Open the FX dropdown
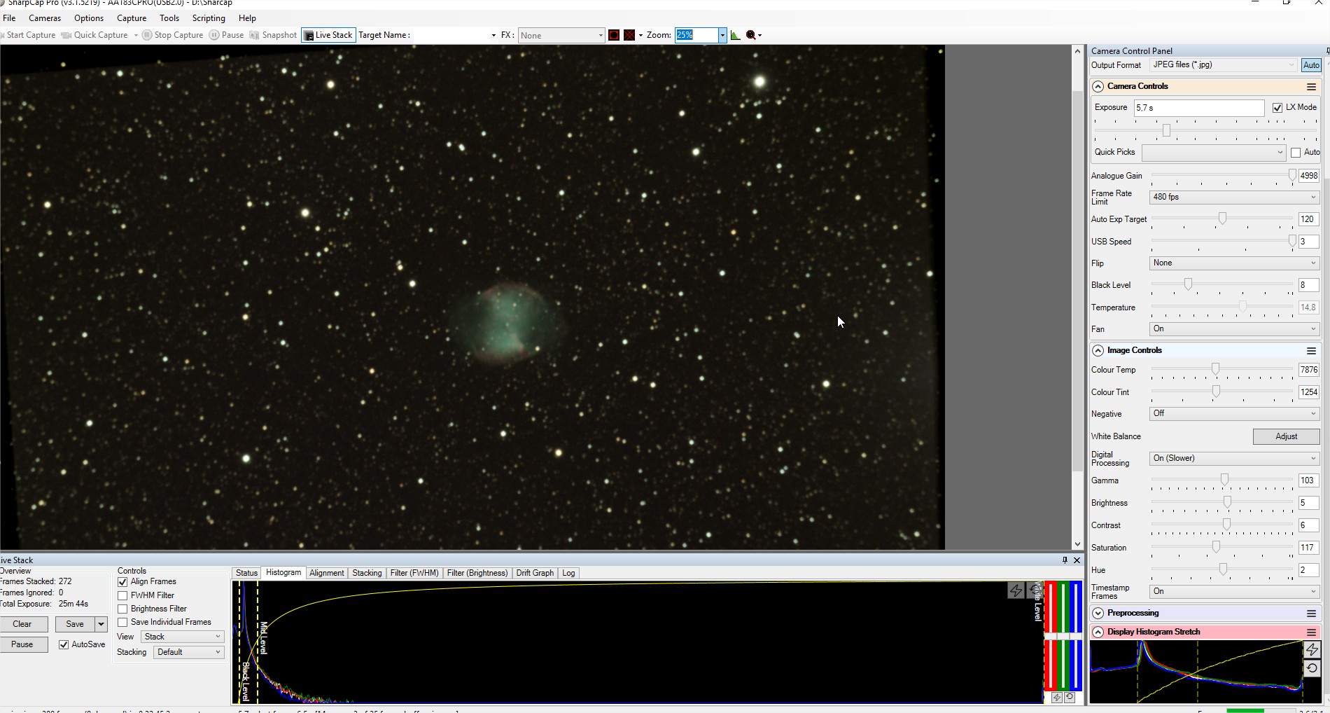Image resolution: width=1330 pixels, height=713 pixels. (561, 36)
